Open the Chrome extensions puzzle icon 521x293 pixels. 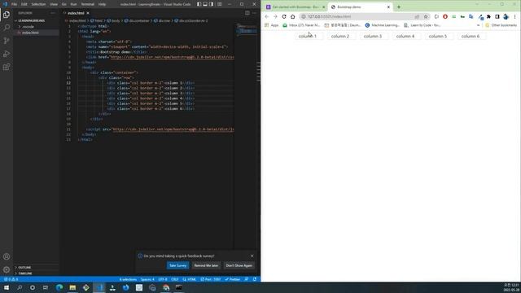pos(488,16)
